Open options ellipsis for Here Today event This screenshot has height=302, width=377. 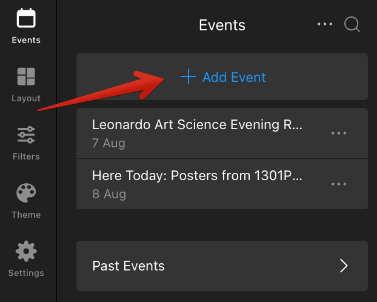point(339,184)
